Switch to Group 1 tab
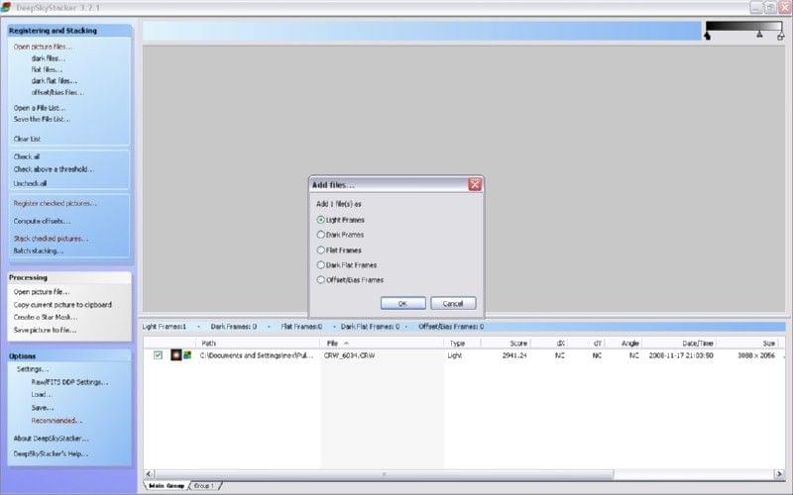This screenshot has height=495, width=793. (x=204, y=485)
